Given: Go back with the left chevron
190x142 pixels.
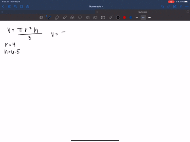Looking at the screenshot, I should coord(3,6).
